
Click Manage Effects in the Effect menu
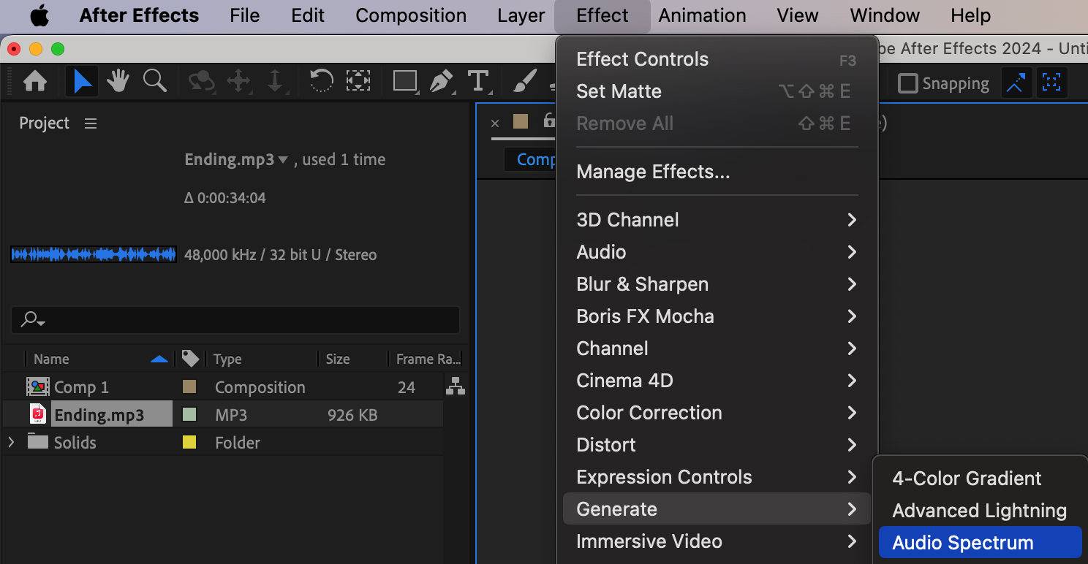click(653, 172)
